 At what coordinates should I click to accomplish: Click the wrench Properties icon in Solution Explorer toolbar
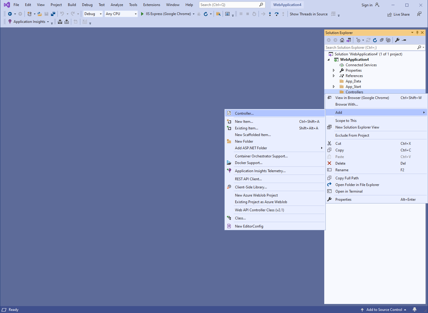397,40
